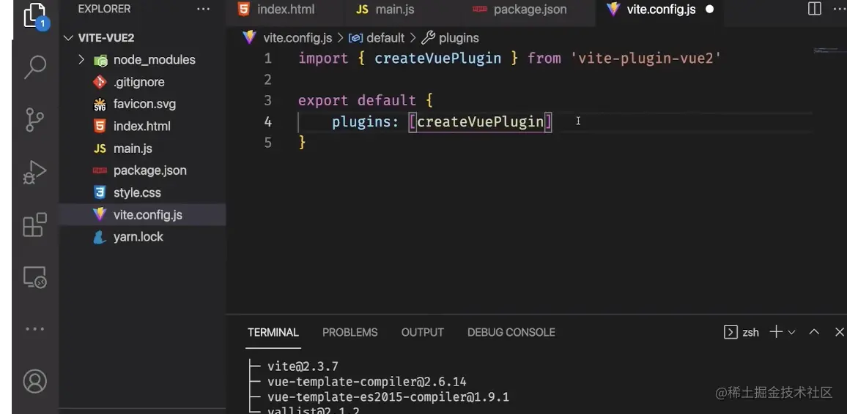Click line number 2 in the editor gutter

267,80
